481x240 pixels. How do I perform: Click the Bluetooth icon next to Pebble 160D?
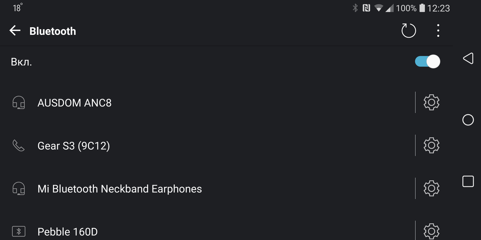point(18,231)
